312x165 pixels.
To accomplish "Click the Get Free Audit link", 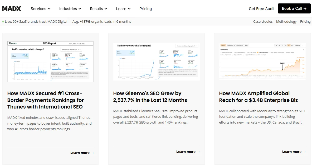I will (x=261, y=9).
